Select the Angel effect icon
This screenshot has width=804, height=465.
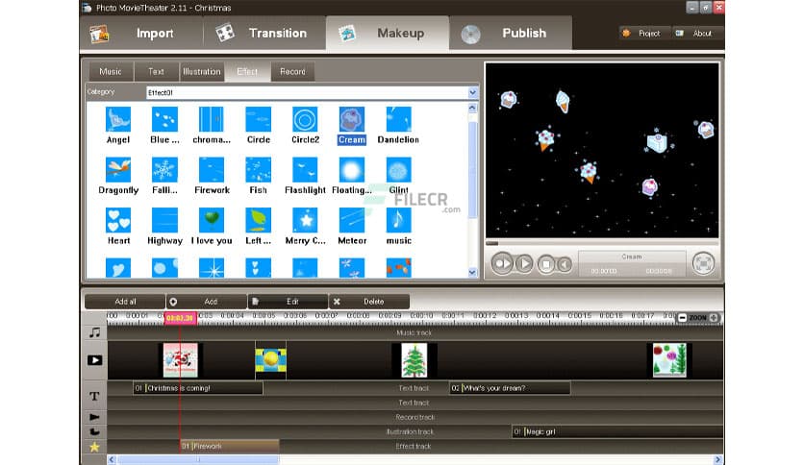(x=117, y=119)
